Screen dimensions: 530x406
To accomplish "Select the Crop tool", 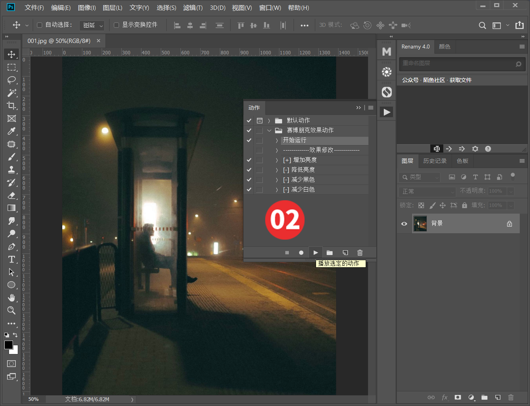I will point(11,105).
